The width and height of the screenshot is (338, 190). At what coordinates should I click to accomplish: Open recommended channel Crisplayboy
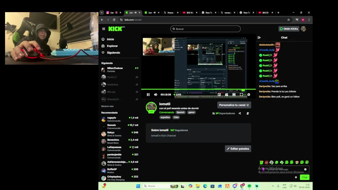120,178
